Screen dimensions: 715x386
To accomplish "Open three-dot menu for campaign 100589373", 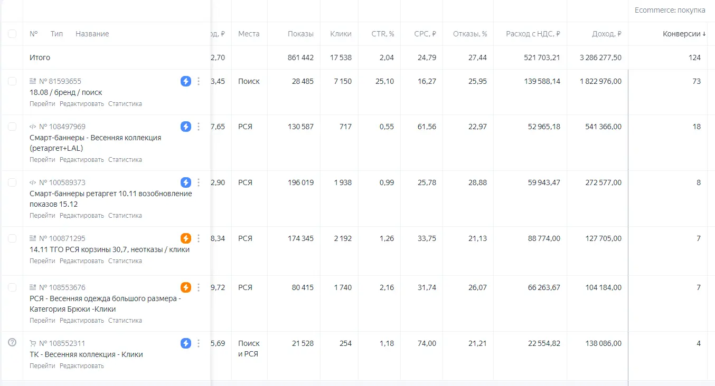I will point(199,182).
